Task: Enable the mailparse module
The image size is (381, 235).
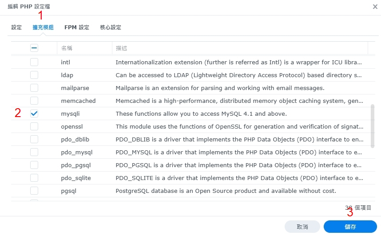Action: [x=34, y=88]
